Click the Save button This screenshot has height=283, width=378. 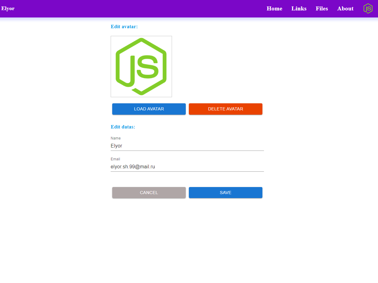point(226,193)
